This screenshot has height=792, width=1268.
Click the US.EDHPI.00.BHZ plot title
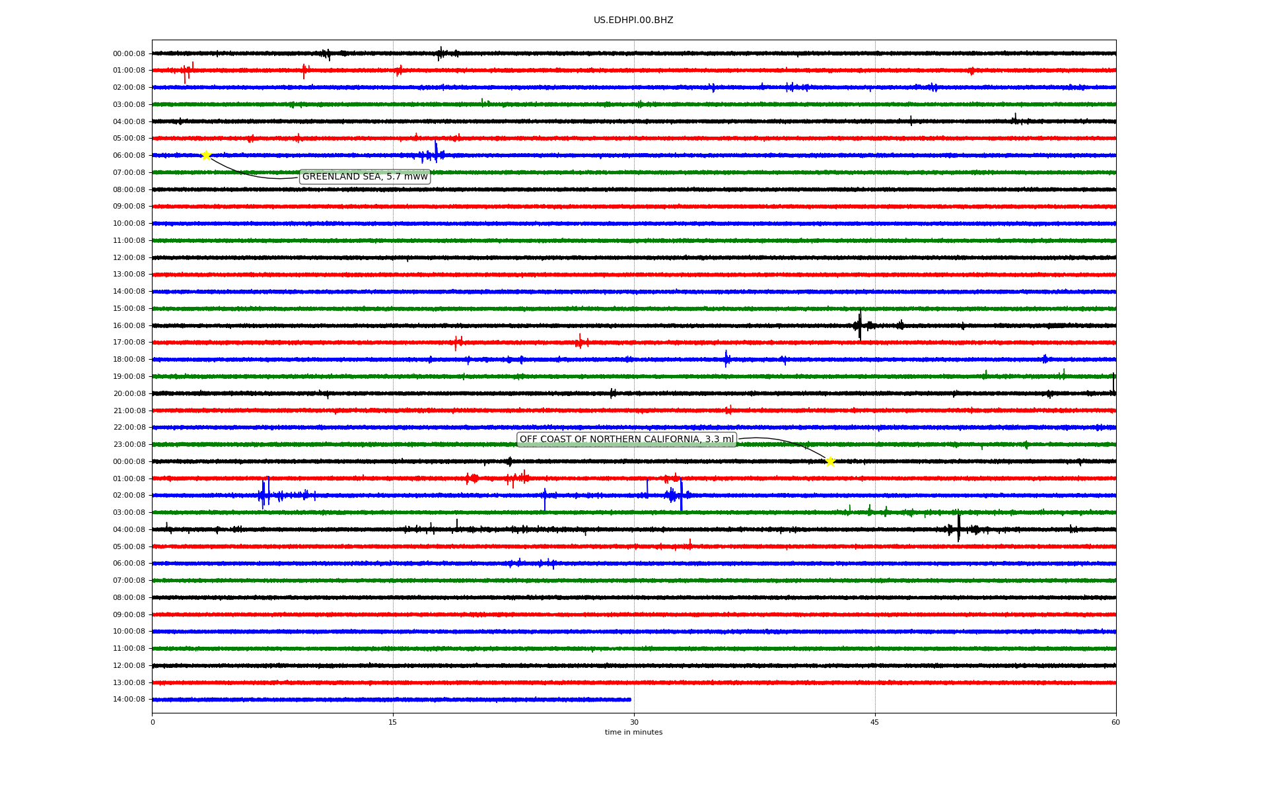[x=633, y=20]
